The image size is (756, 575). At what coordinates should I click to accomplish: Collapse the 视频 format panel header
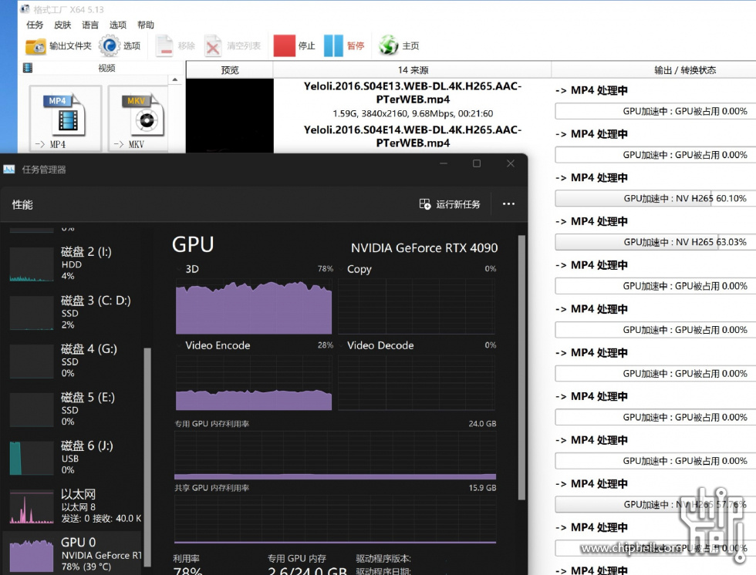[102, 68]
